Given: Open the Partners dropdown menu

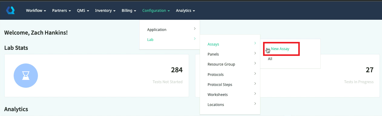Looking at the screenshot, I should 61,11.
